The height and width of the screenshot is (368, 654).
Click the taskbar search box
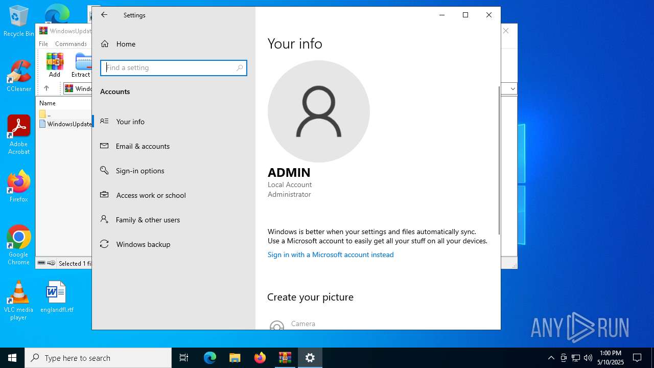click(x=98, y=358)
